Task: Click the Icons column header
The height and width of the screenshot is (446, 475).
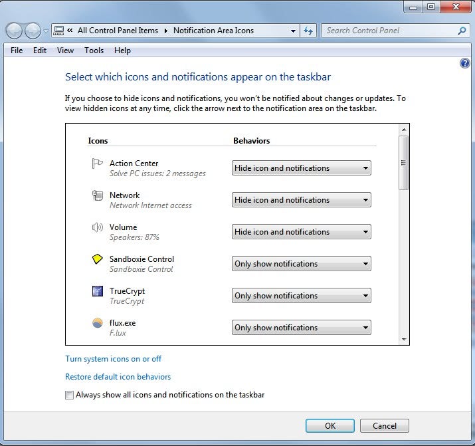Action: click(x=98, y=141)
